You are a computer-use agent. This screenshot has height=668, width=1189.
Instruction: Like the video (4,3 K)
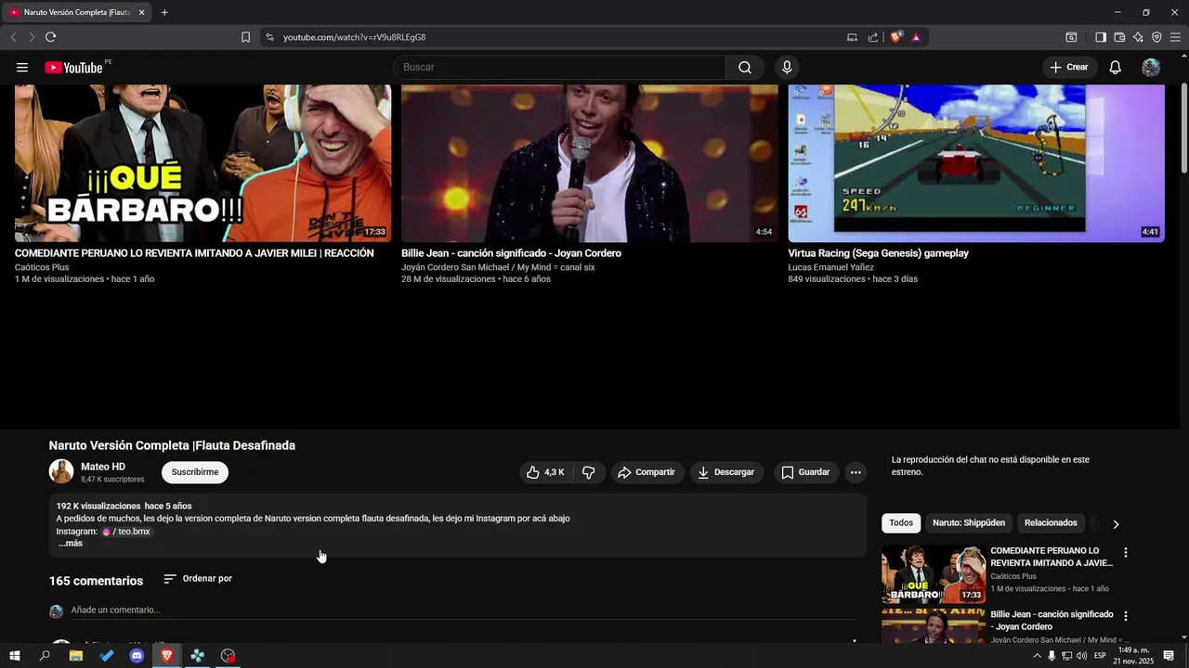coord(546,472)
